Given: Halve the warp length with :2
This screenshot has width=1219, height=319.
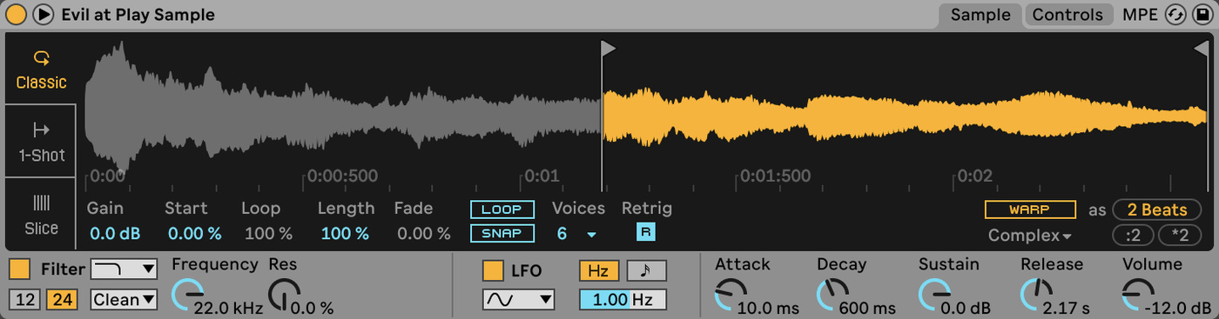Looking at the screenshot, I should (x=1133, y=236).
